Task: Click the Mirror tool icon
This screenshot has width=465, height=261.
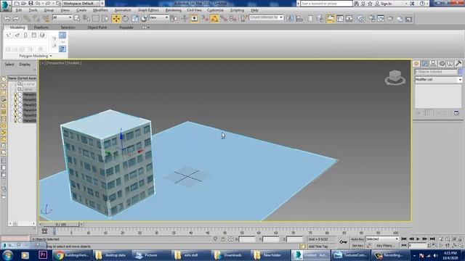Action: coord(290,19)
